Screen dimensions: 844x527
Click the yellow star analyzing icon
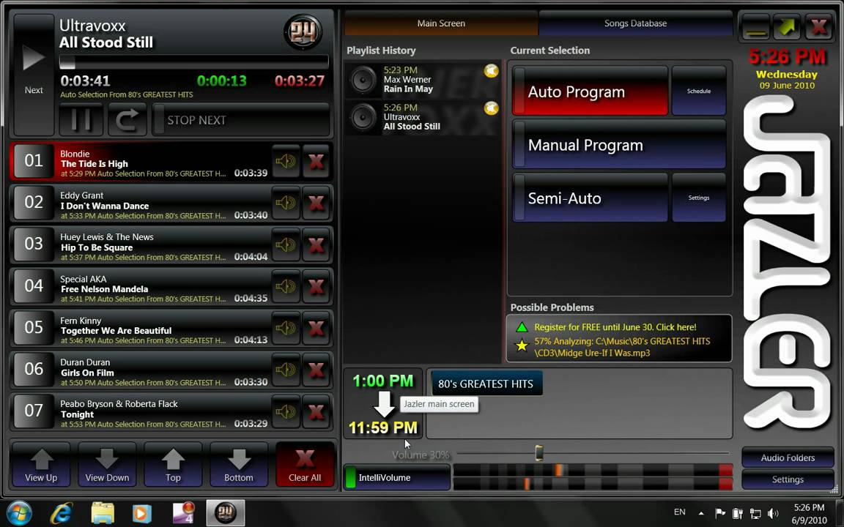[522, 345]
